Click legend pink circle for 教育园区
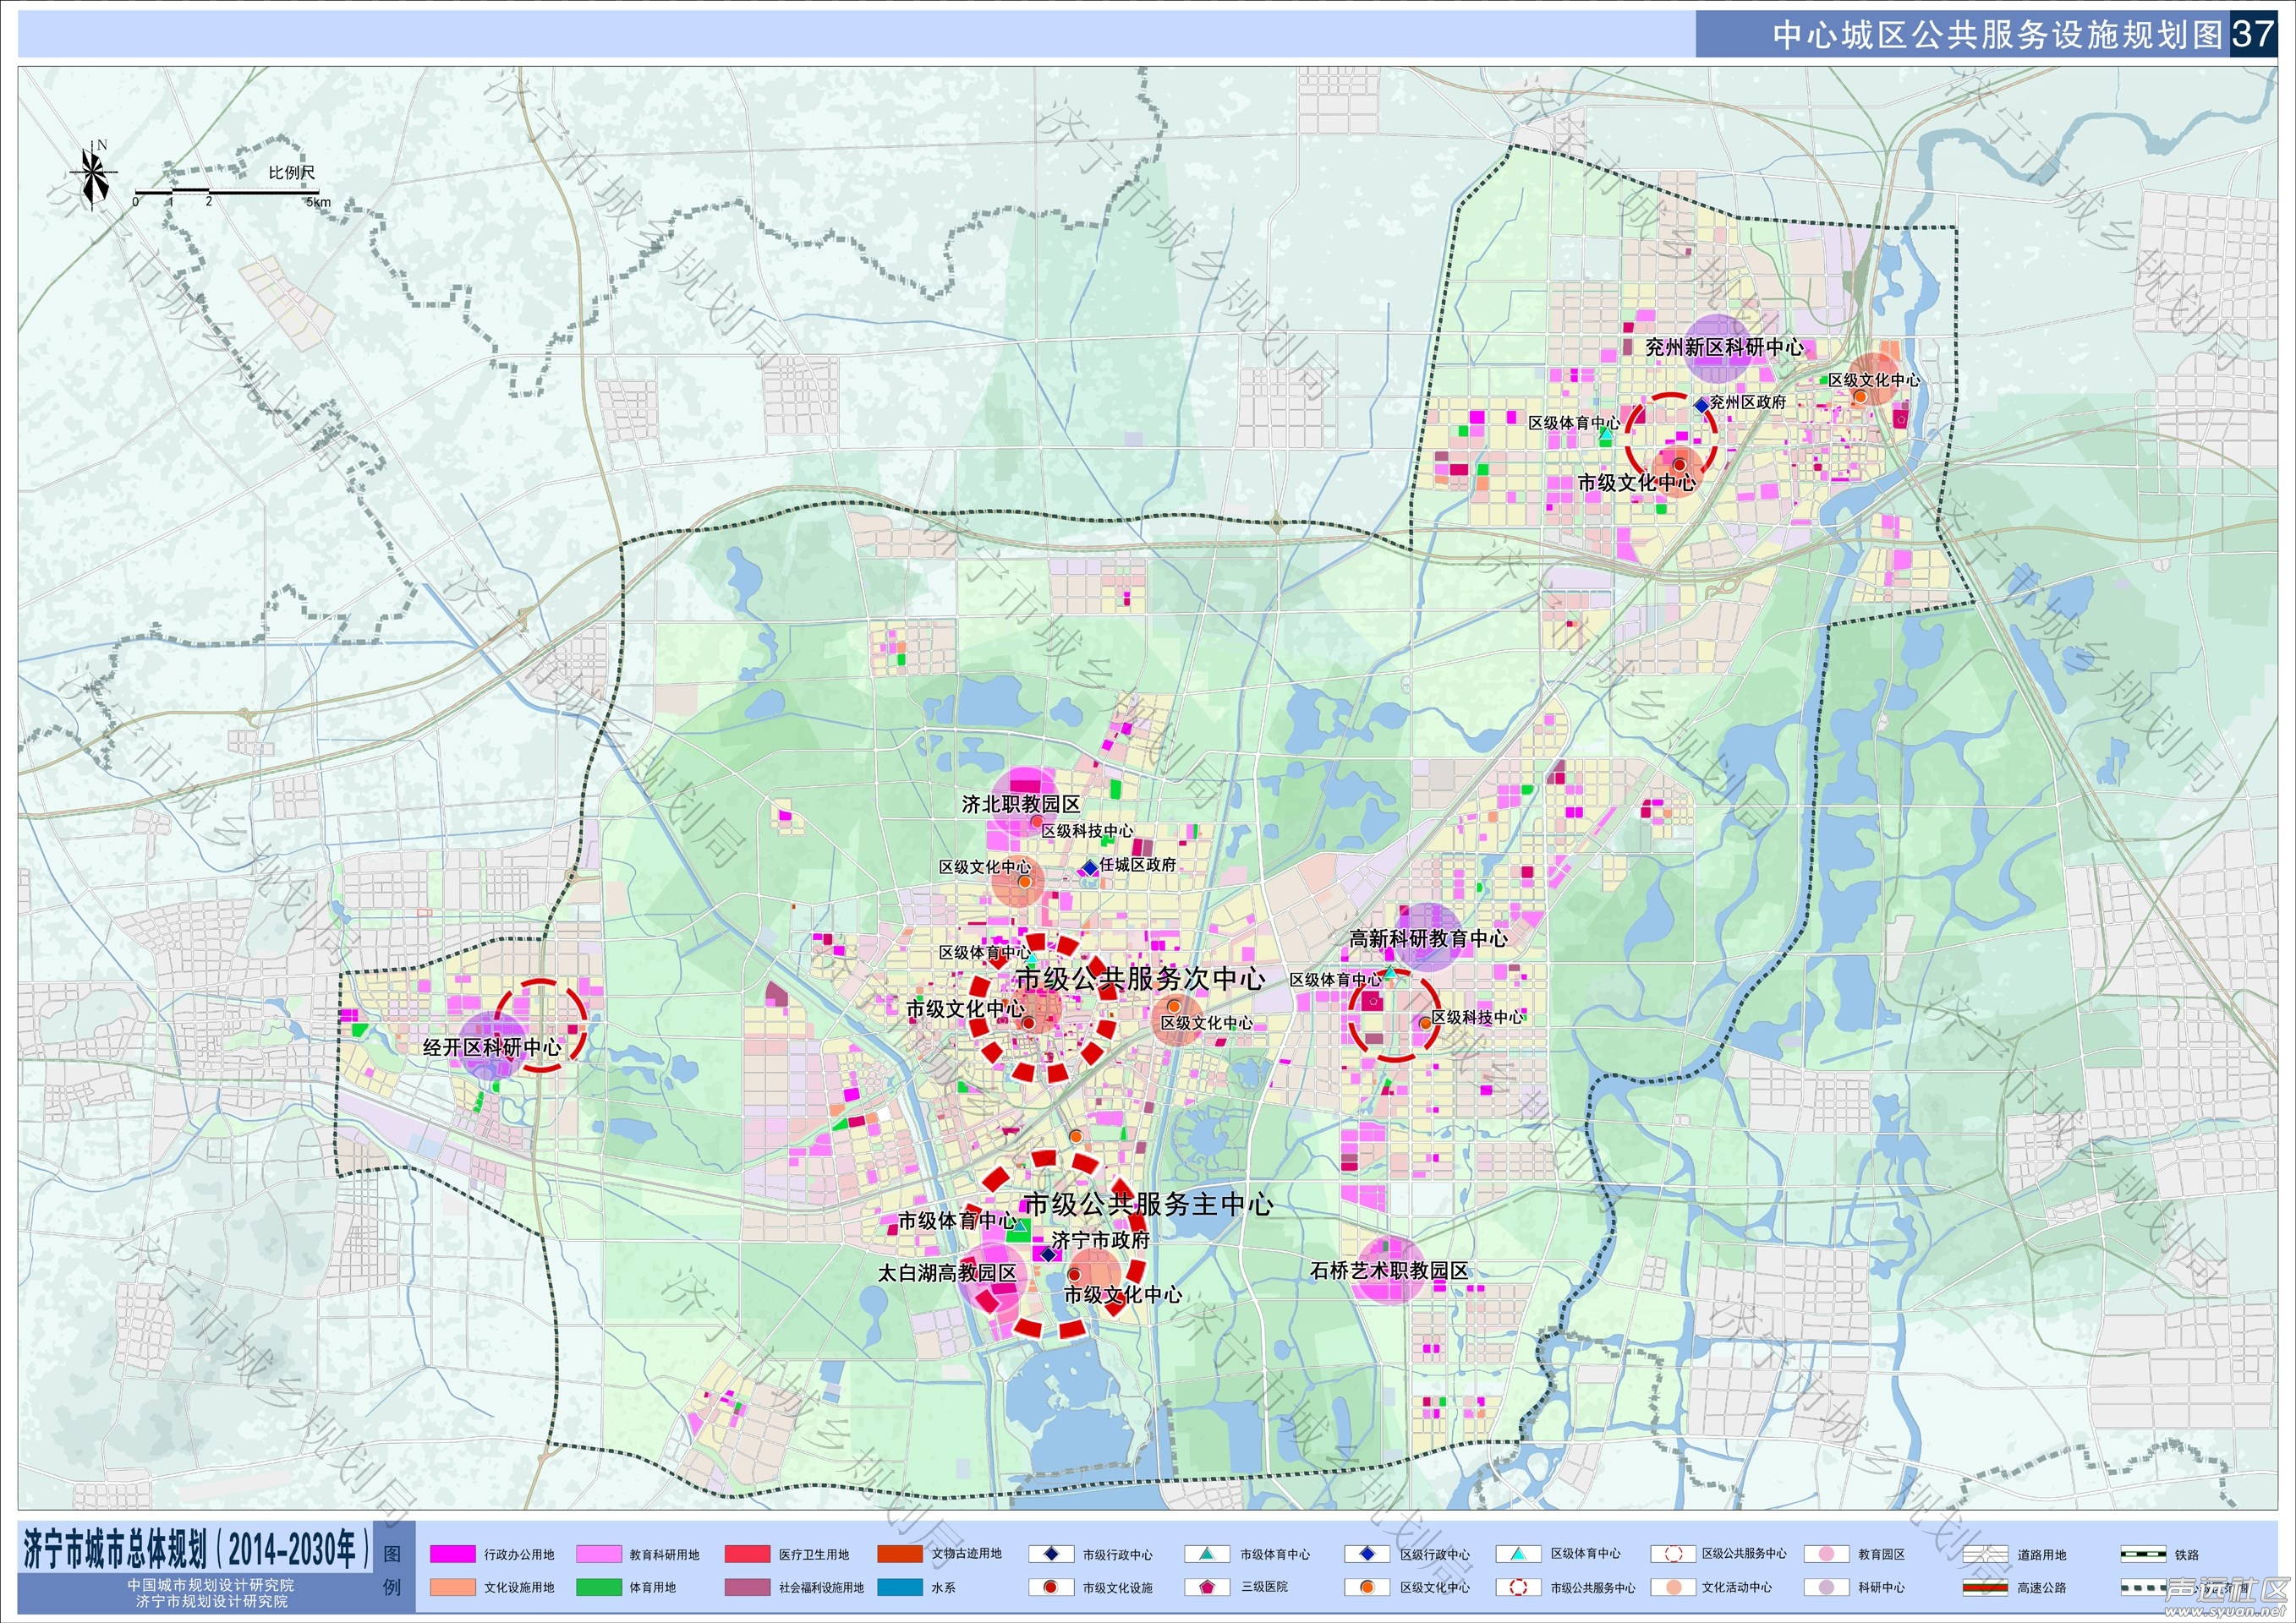 tap(1826, 1554)
